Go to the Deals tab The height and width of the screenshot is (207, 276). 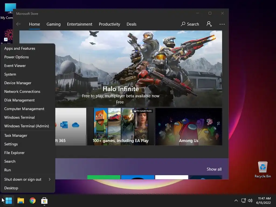(x=132, y=24)
